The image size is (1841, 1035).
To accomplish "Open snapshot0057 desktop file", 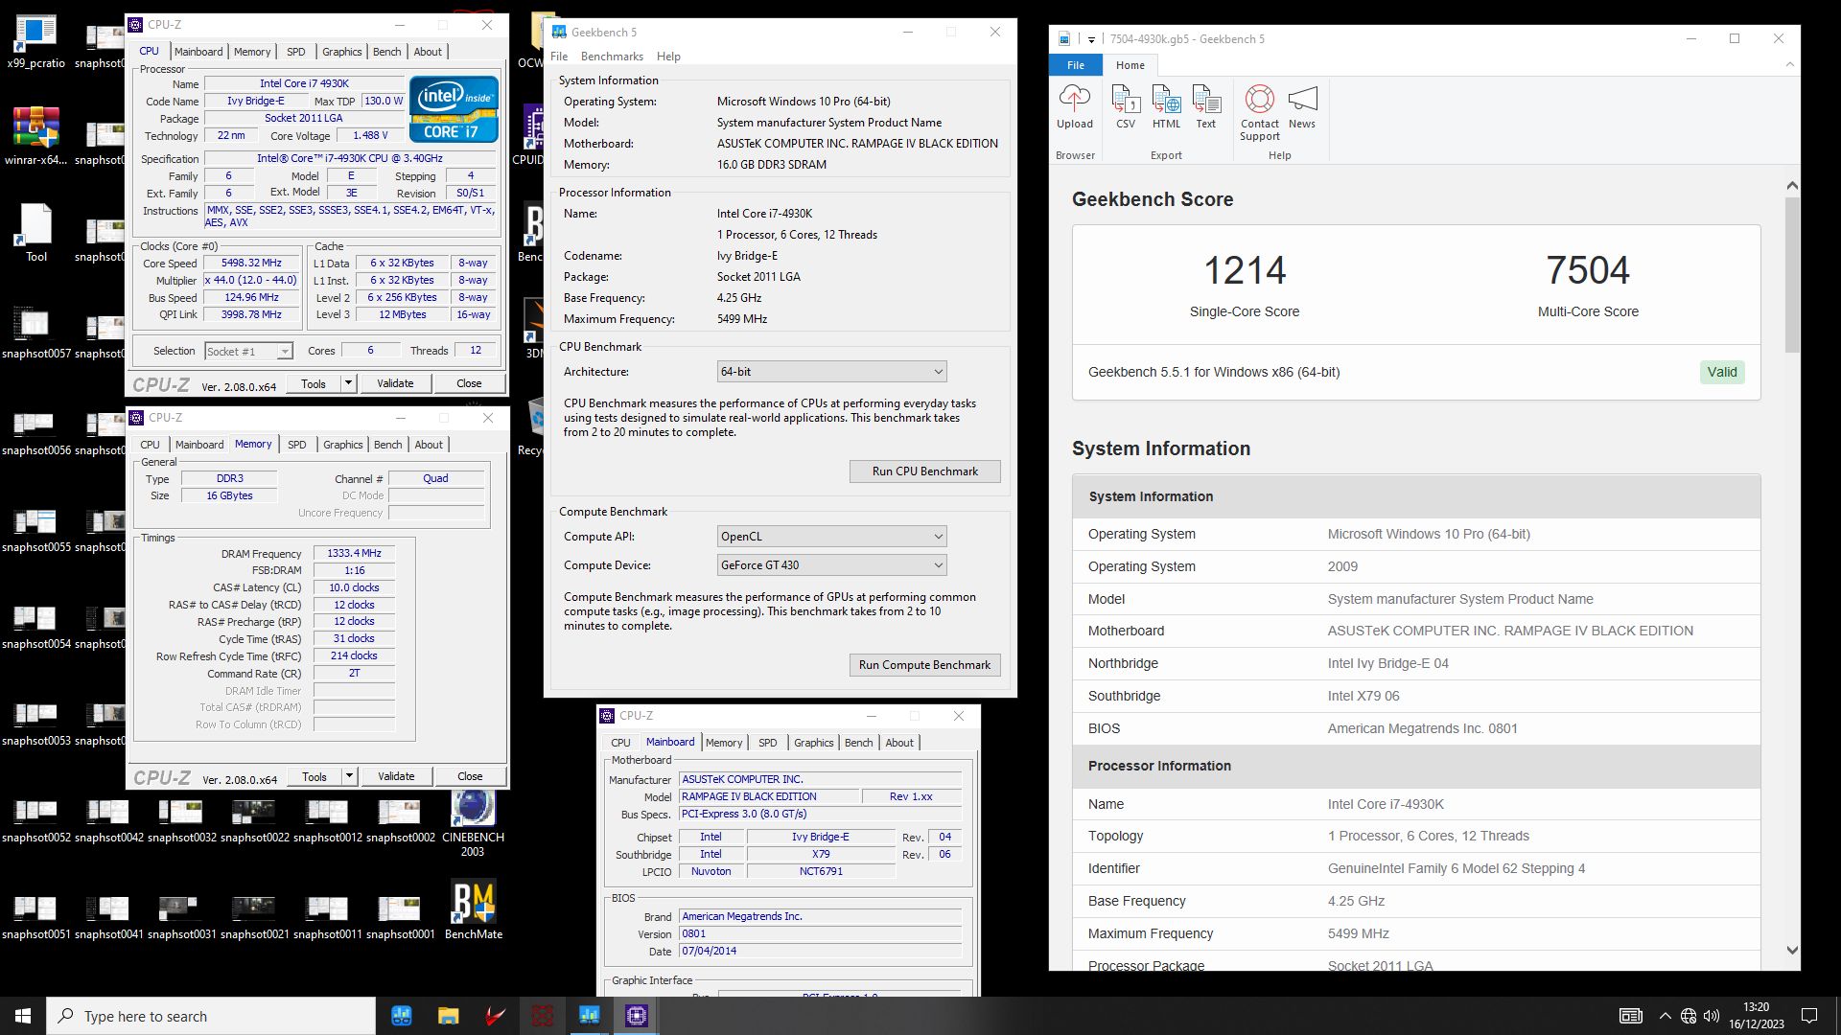I will [x=35, y=332].
